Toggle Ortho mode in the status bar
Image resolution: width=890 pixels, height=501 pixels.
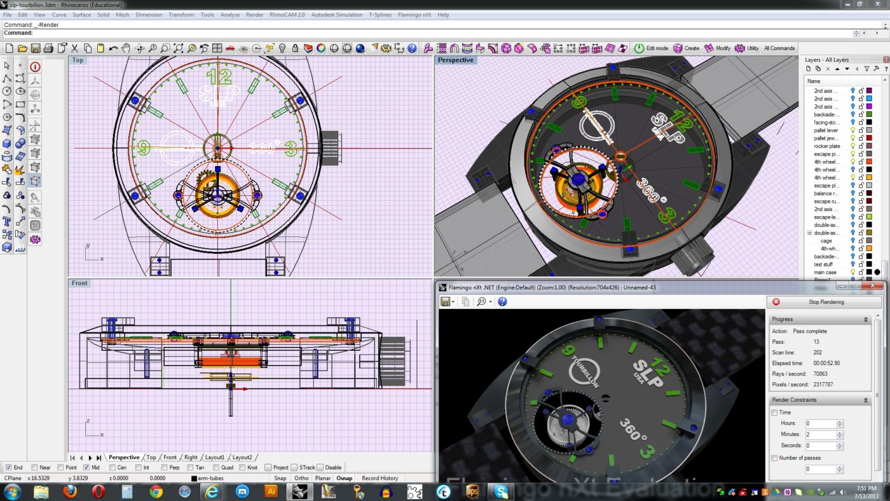[x=301, y=477]
